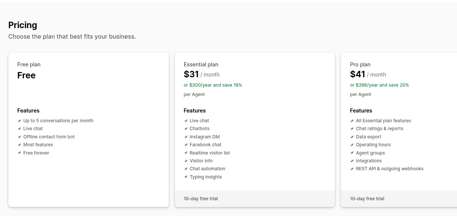Click 'Chat ratings & reports' feature
Screen dimensions: 457x216
point(380,129)
